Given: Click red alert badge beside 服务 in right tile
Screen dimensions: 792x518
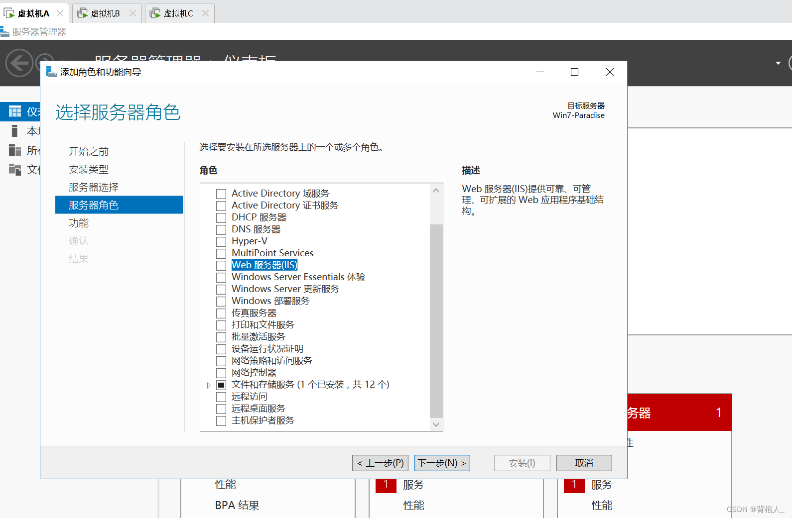Looking at the screenshot, I should 574,485.
